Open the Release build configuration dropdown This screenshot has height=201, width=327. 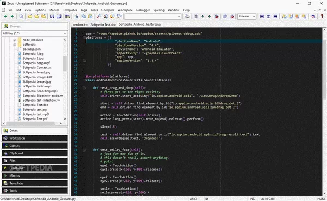tap(254, 16)
